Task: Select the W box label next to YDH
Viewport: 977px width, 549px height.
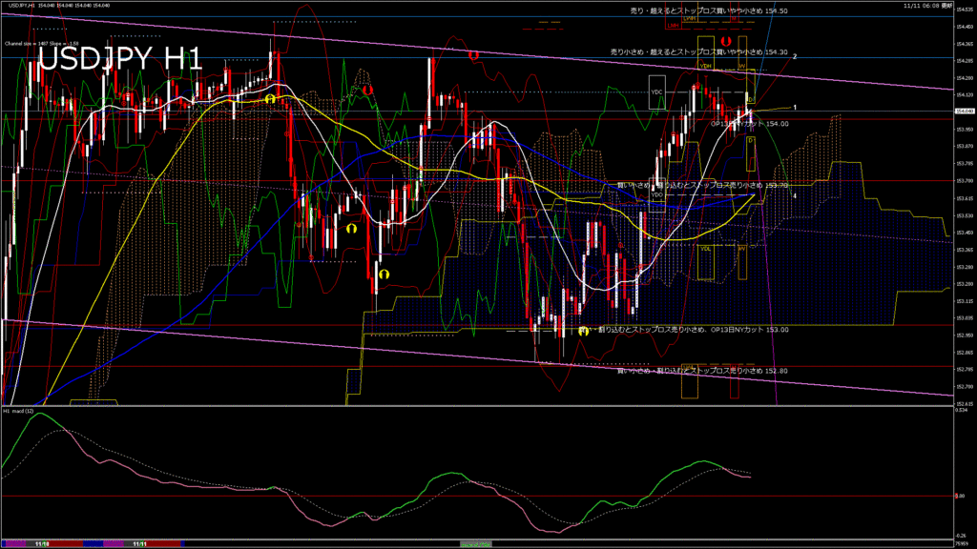Action: pos(741,65)
